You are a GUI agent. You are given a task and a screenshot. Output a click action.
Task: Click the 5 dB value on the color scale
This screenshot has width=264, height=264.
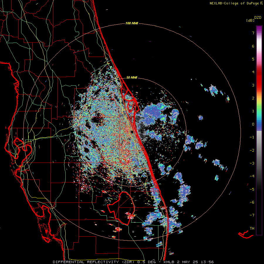point(253,59)
